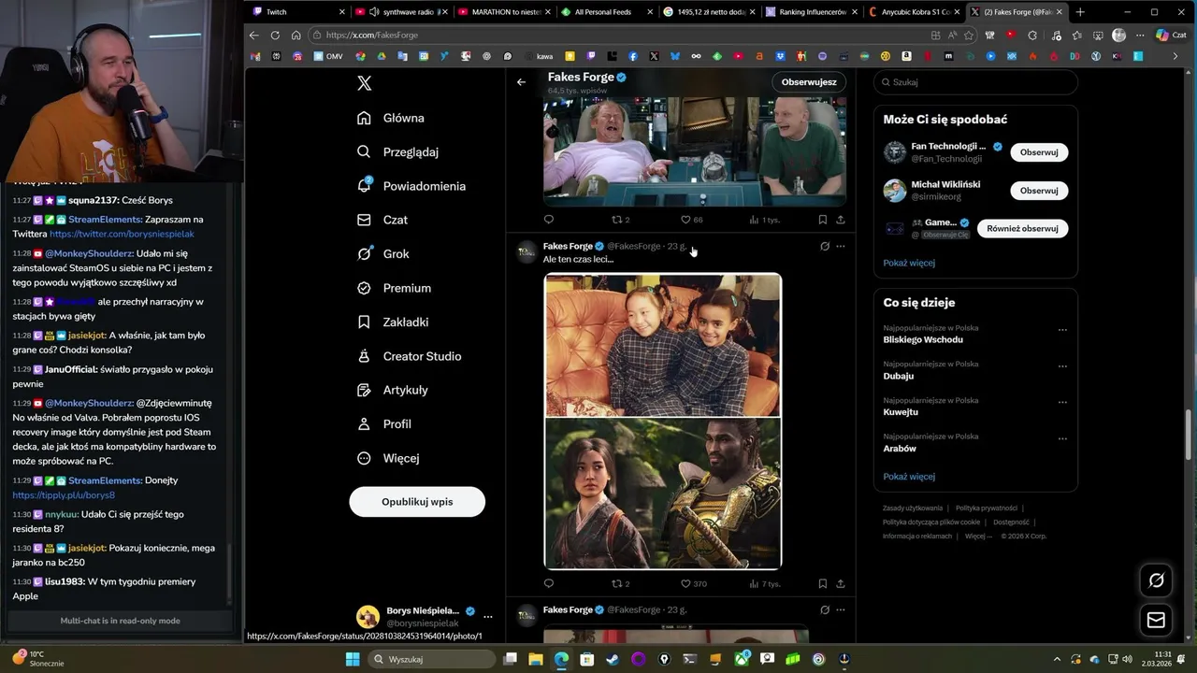Click the Szukaj search field
The height and width of the screenshot is (673, 1197).
tap(975, 82)
